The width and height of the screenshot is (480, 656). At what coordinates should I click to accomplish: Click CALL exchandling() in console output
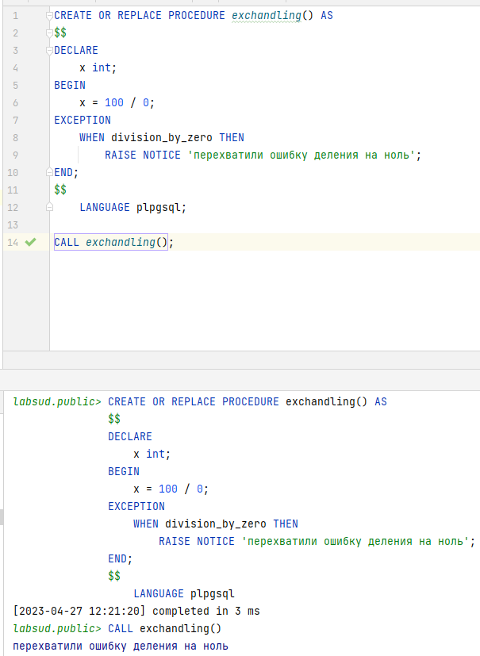pyautogui.click(x=164, y=628)
